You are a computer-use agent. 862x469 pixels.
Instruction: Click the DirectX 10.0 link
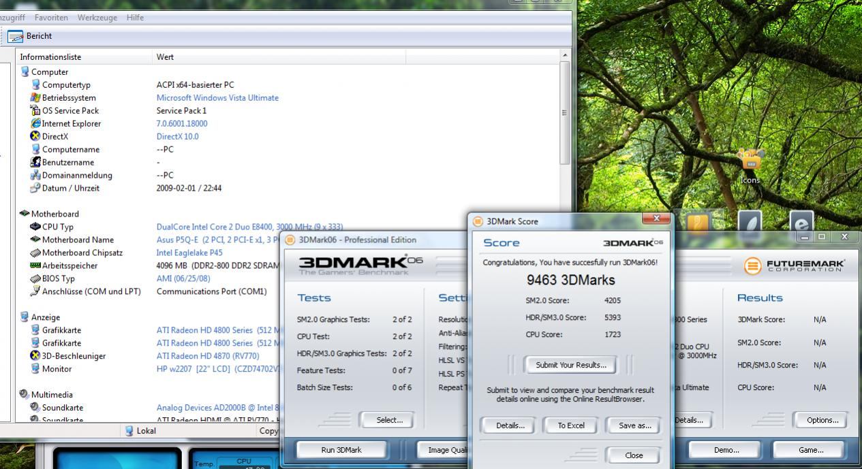click(x=178, y=136)
